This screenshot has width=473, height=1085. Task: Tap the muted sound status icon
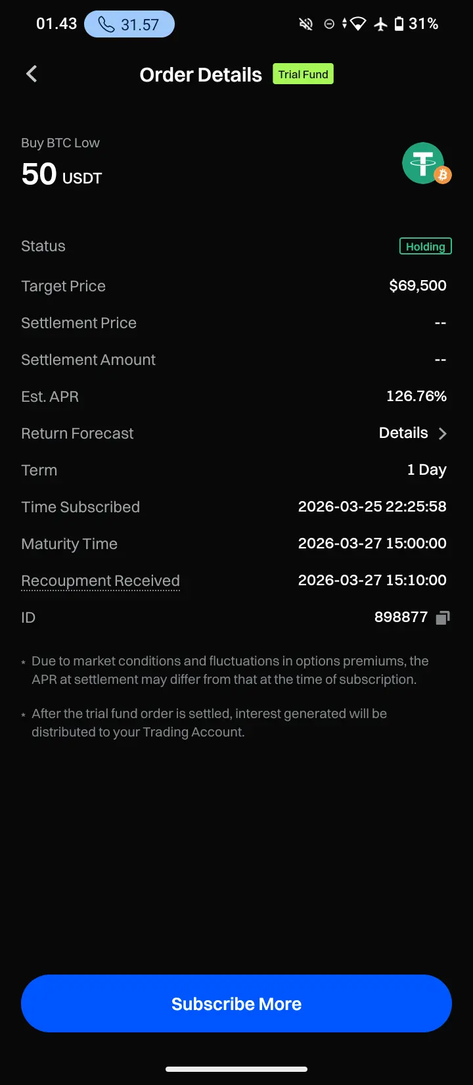tap(306, 24)
